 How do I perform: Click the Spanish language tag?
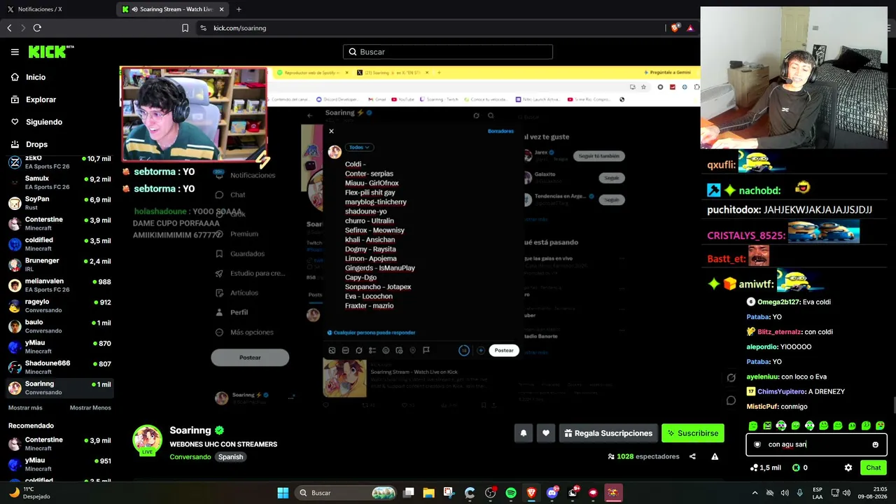230,457
